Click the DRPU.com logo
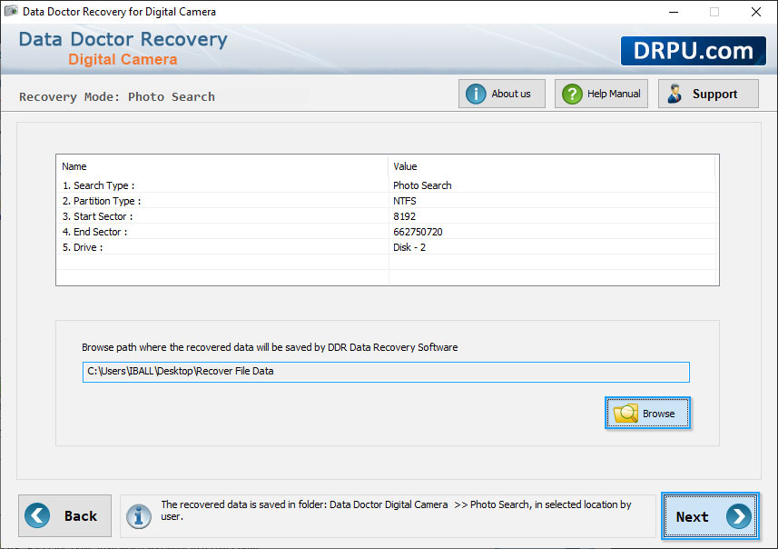 694,51
